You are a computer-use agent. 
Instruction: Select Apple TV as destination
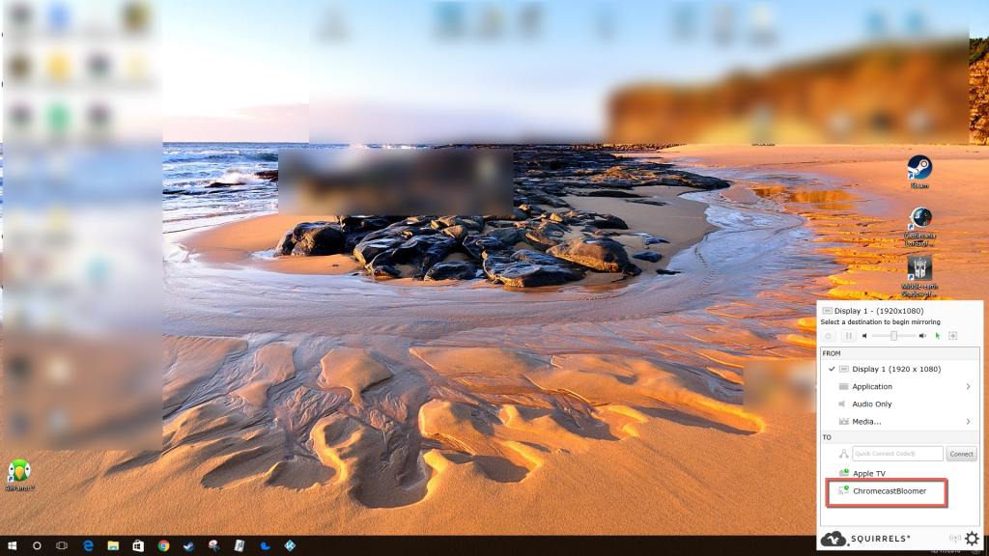pyautogui.click(x=868, y=473)
